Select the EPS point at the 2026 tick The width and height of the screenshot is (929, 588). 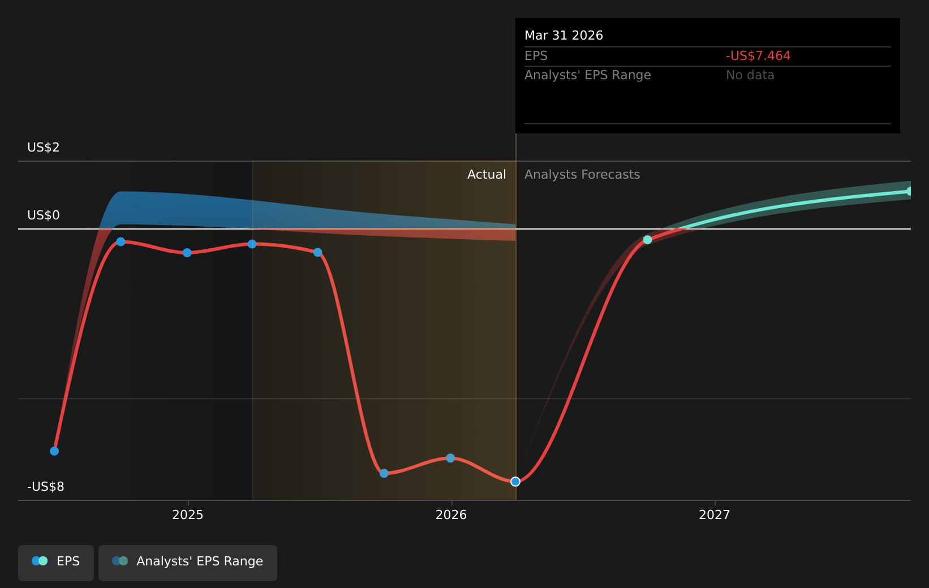(x=450, y=458)
